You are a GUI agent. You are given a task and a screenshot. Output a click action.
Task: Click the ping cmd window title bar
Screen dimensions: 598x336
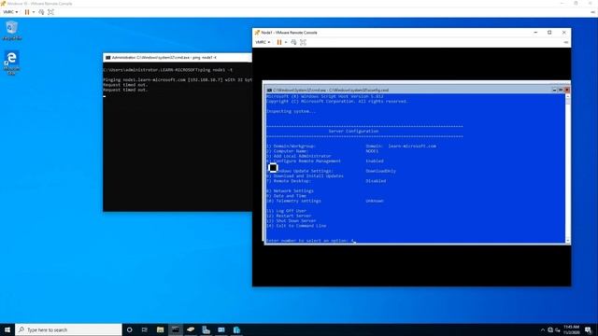tap(178, 58)
